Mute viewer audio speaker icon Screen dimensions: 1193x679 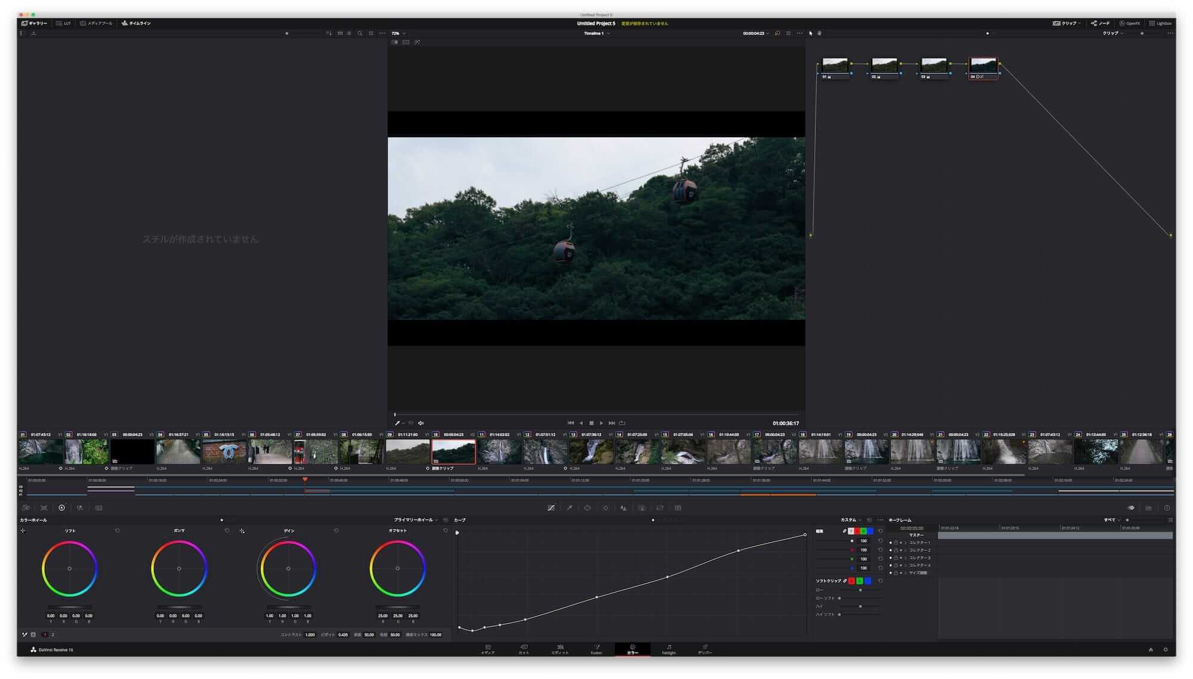421,423
